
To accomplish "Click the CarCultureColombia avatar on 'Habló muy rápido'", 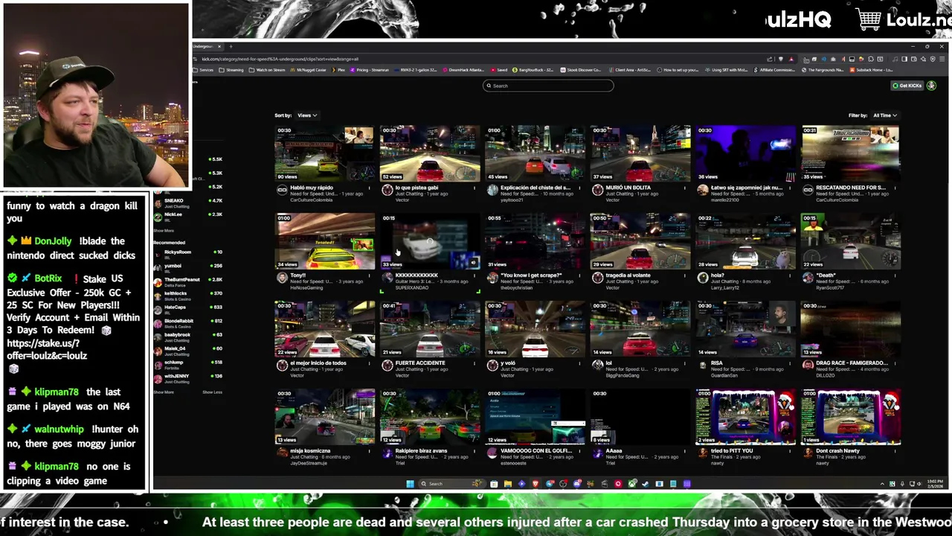I will [282, 191].
